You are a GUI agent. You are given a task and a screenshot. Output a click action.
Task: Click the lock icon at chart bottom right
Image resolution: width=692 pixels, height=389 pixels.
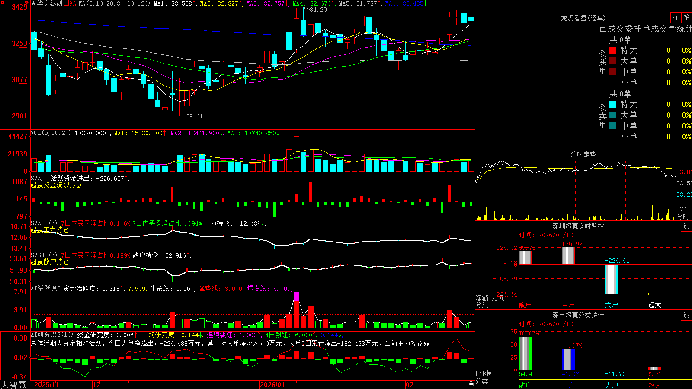(x=471, y=384)
